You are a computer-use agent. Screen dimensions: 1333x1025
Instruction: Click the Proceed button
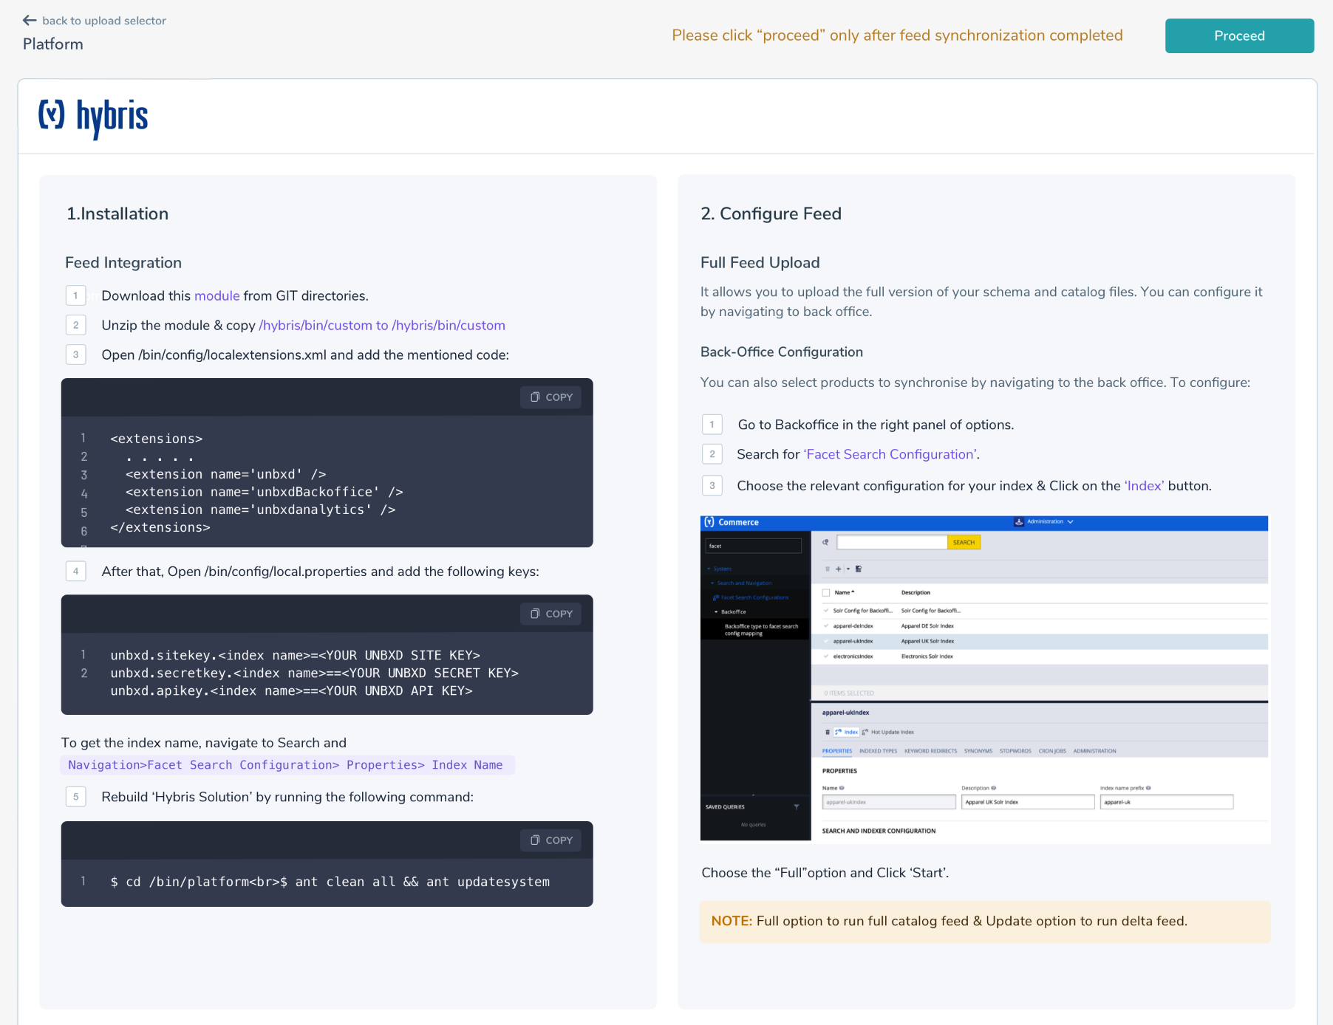pos(1239,35)
